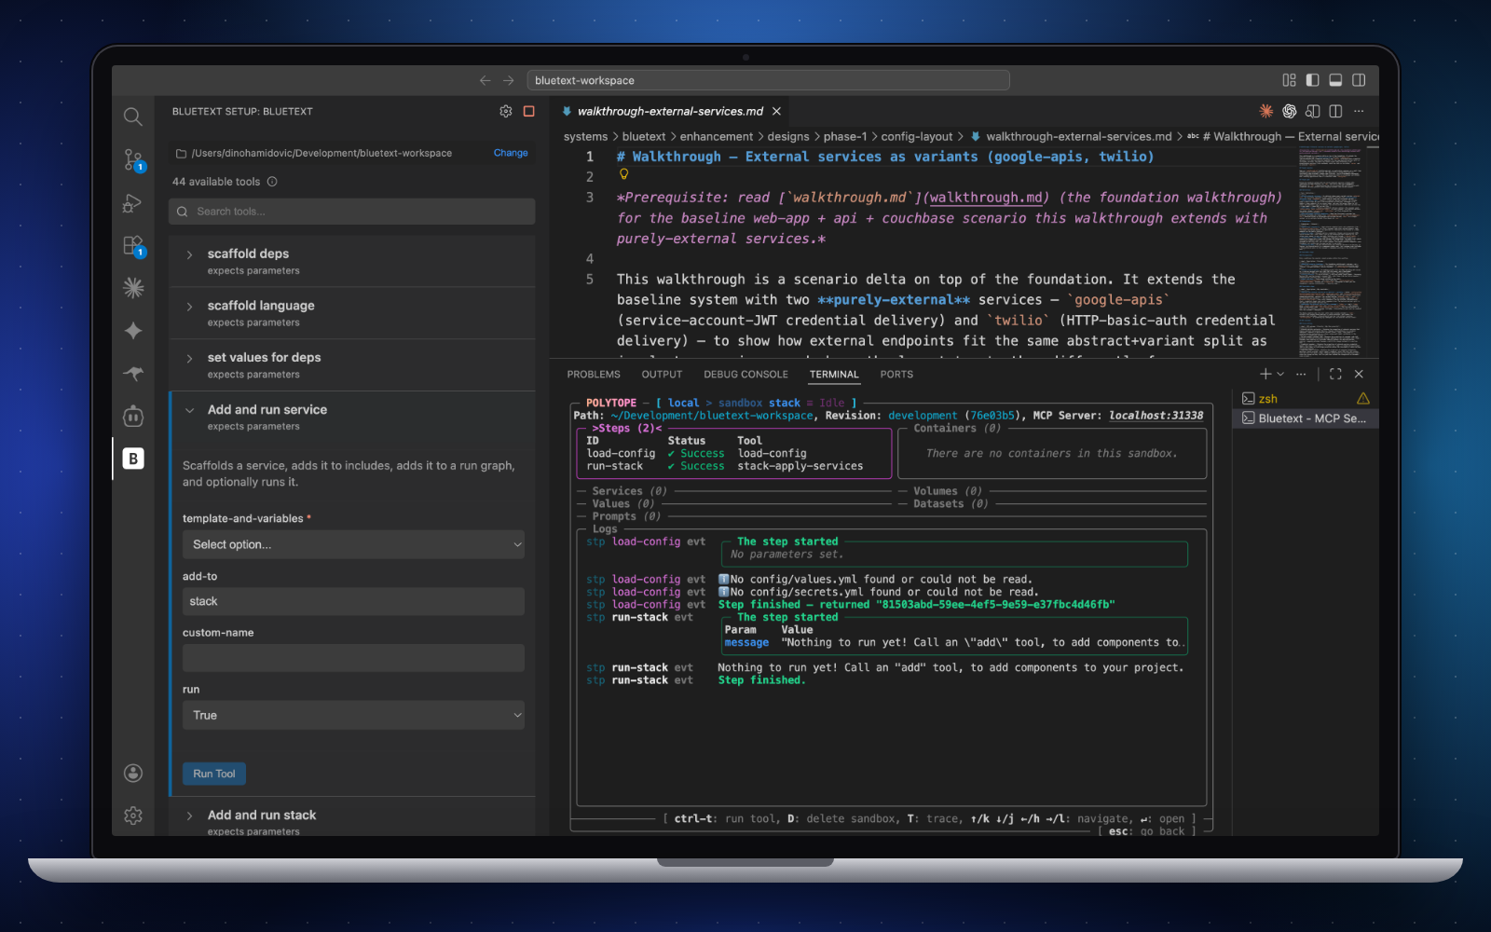This screenshot has width=1491, height=932.
Task: Open the Claude starburst sidebar icon
Action: [x=133, y=288]
